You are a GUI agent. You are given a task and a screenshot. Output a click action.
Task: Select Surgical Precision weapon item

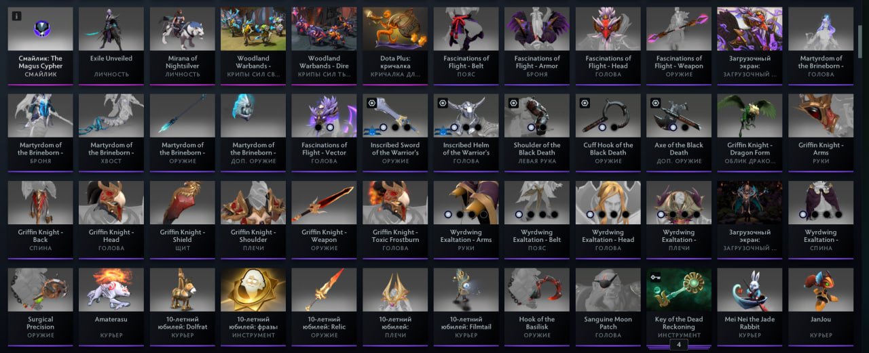click(40, 306)
